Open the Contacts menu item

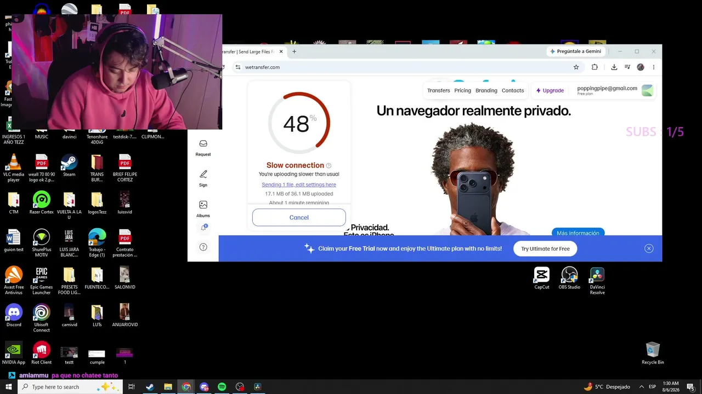coord(513,91)
